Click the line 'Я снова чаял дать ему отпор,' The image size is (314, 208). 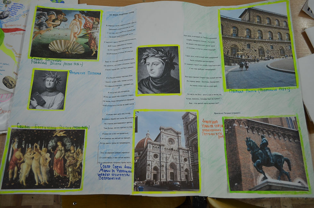[x=119, y=114]
